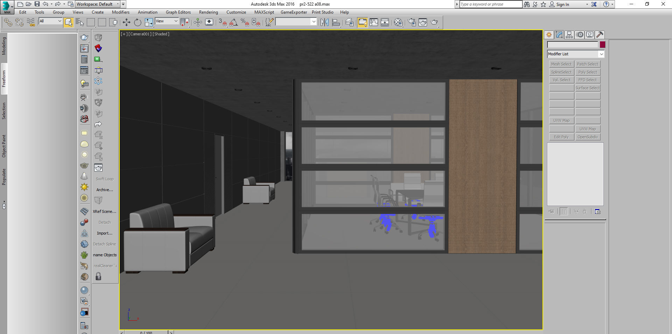Click the OpenSubdiv modifier button
The height and width of the screenshot is (334, 672).
588,137
